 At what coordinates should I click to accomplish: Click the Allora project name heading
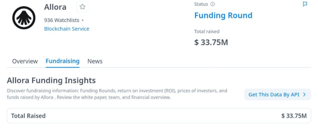click(55, 7)
